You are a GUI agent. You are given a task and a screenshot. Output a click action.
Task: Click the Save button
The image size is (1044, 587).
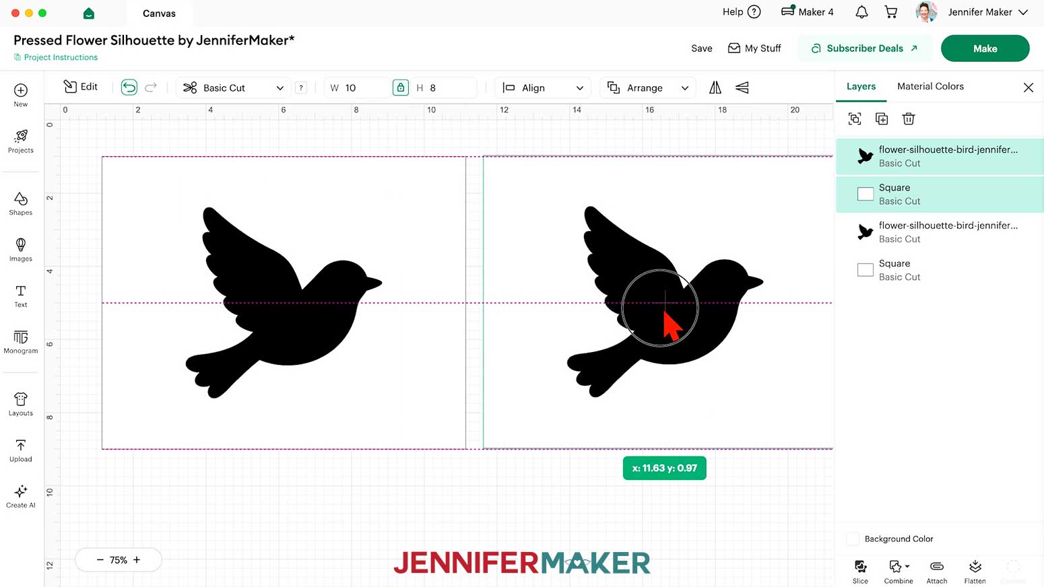[x=701, y=48]
